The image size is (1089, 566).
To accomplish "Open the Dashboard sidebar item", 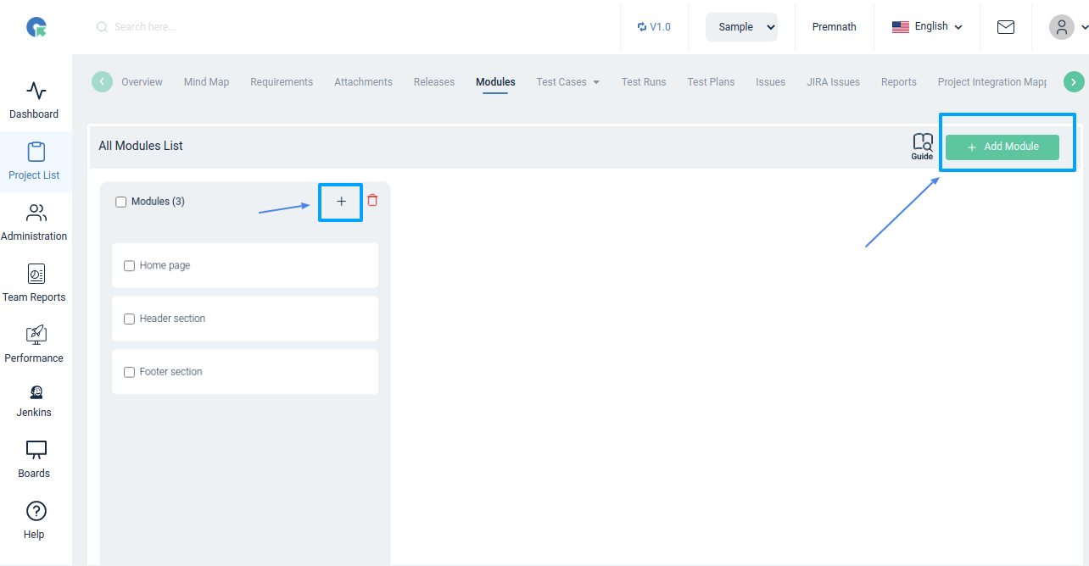I will (35, 101).
